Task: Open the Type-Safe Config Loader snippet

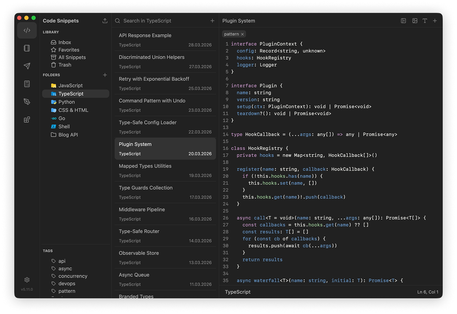Action: pyautogui.click(x=165, y=127)
